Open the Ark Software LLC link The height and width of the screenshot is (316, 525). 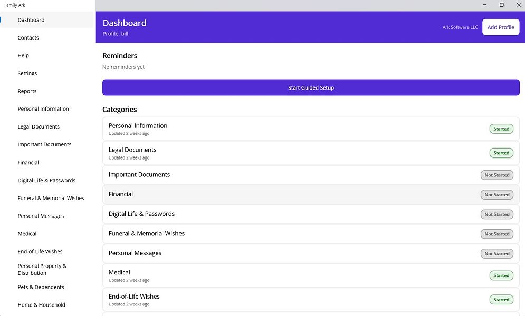(x=460, y=27)
